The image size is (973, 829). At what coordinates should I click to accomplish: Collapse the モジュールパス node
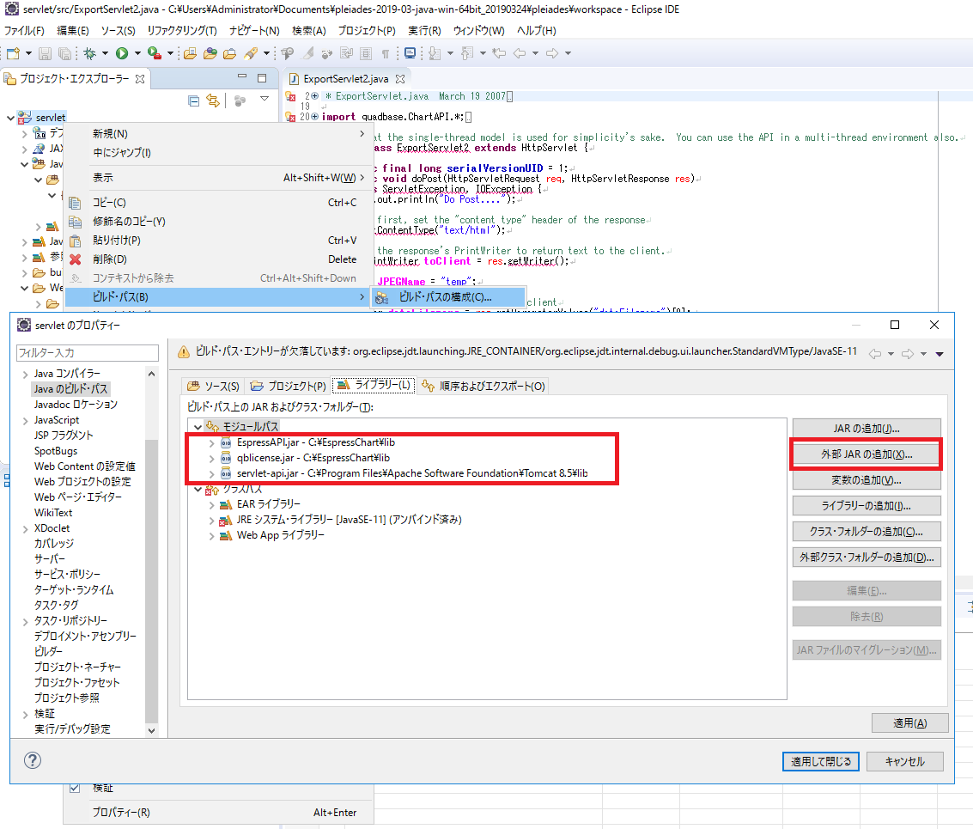pyautogui.click(x=198, y=427)
